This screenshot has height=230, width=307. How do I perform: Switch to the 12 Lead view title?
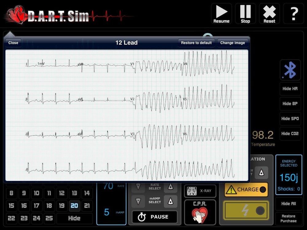126,43
